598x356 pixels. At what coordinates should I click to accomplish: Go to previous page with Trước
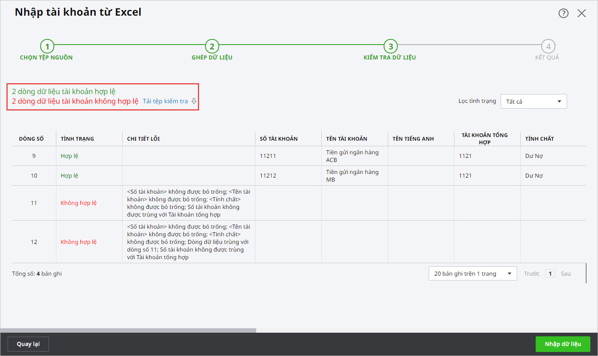tap(531, 274)
